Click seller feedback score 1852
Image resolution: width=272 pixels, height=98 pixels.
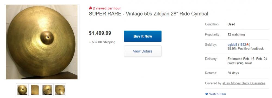coord(243,44)
